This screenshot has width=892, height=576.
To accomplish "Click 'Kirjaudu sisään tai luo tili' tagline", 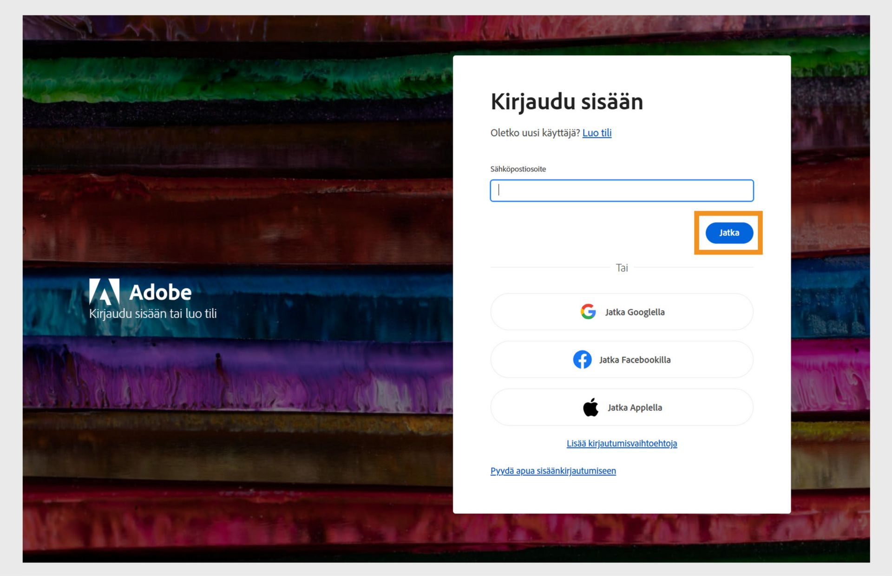I will tap(153, 314).
